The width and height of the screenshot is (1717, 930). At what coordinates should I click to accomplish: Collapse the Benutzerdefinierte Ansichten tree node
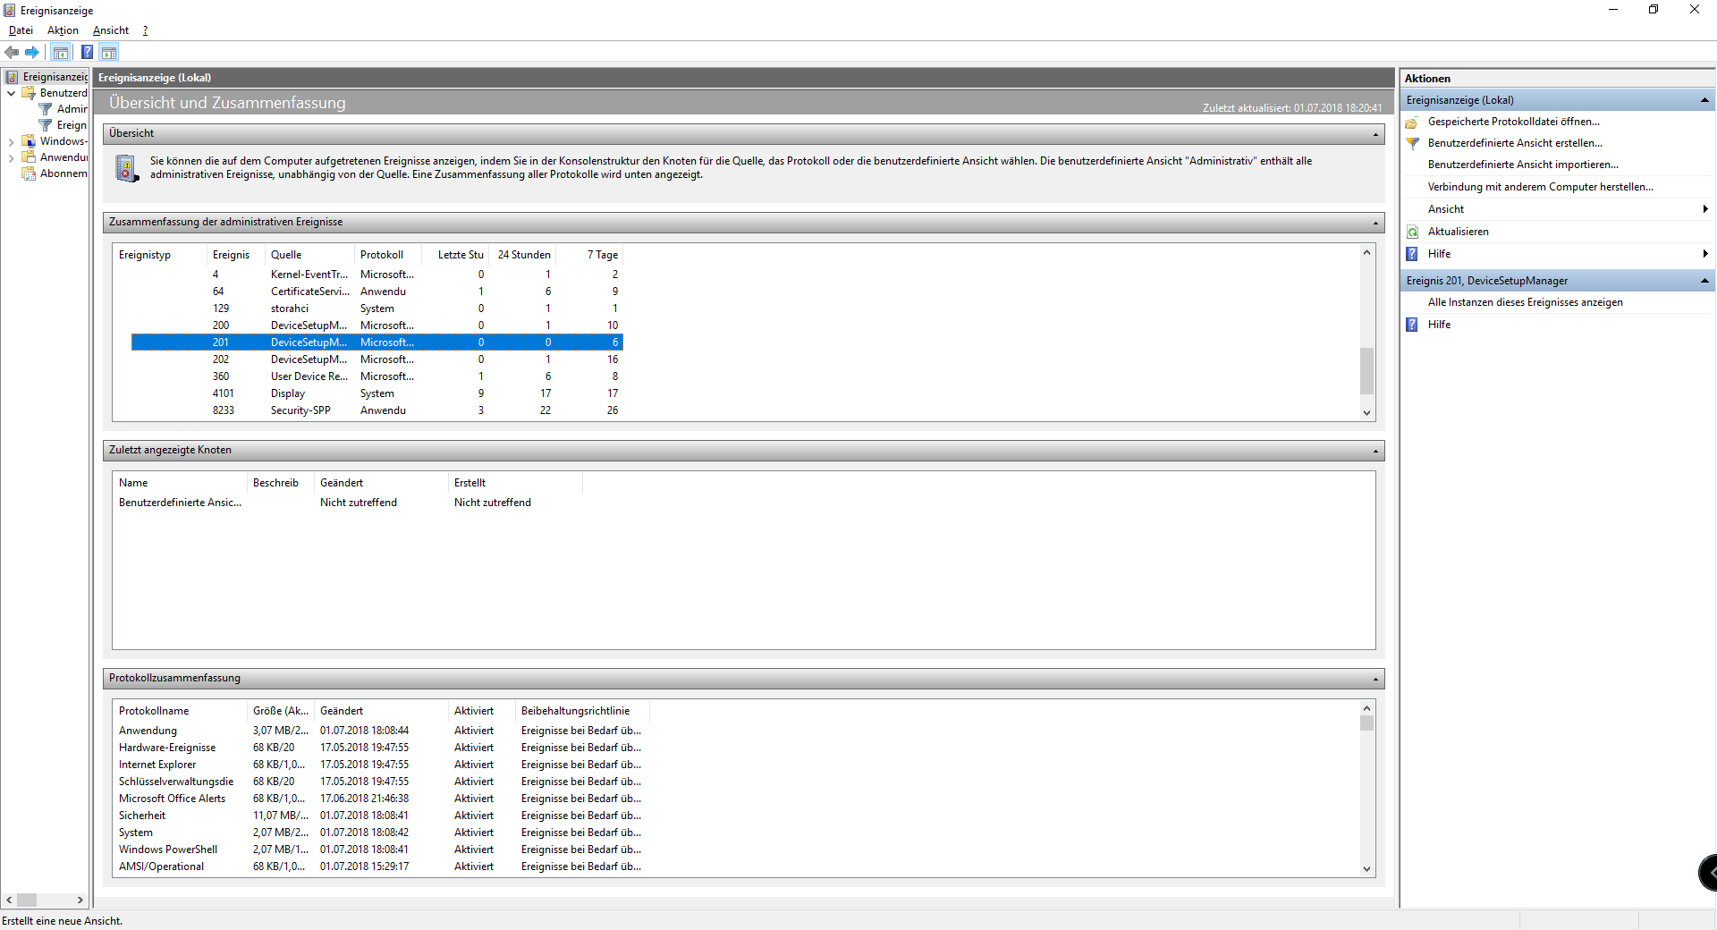pyautogui.click(x=11, y=93)
